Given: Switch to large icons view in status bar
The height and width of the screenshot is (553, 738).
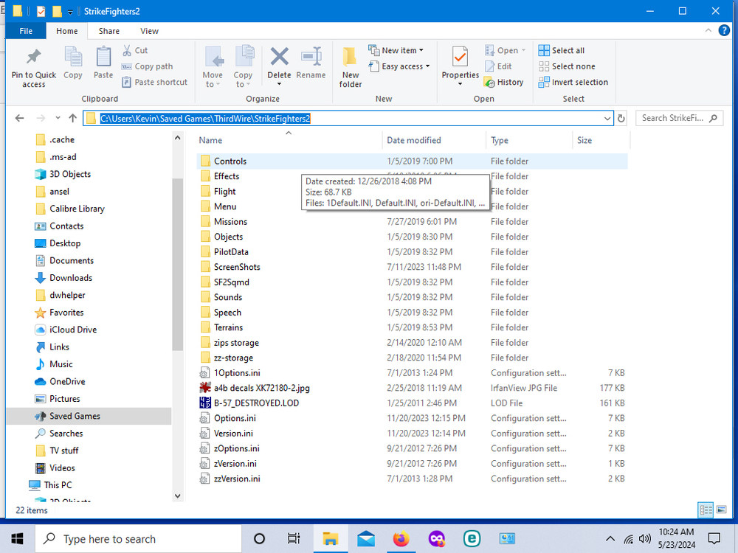Looking at the screenshot, I should [x=720, y=509].
